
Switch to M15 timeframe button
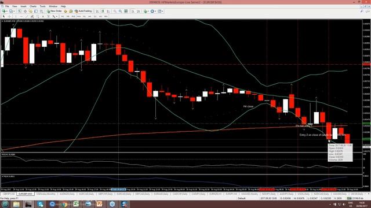pyautogui.click(x=74, y=17)
